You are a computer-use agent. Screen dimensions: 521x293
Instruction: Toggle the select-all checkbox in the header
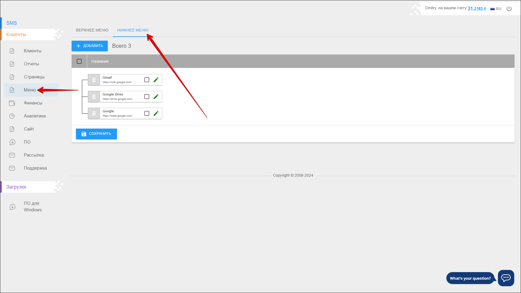pyautogui.click(x=79, y=61)
